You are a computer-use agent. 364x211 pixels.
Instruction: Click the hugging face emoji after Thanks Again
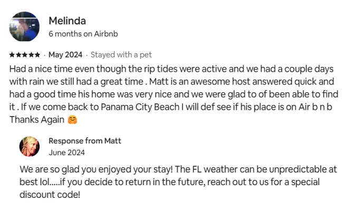(x=72, y=120)
